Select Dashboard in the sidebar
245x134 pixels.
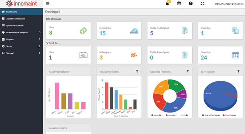[21, 12]
